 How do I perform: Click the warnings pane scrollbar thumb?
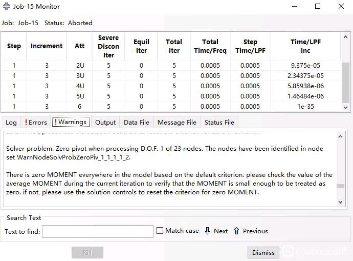click(340, 186)
